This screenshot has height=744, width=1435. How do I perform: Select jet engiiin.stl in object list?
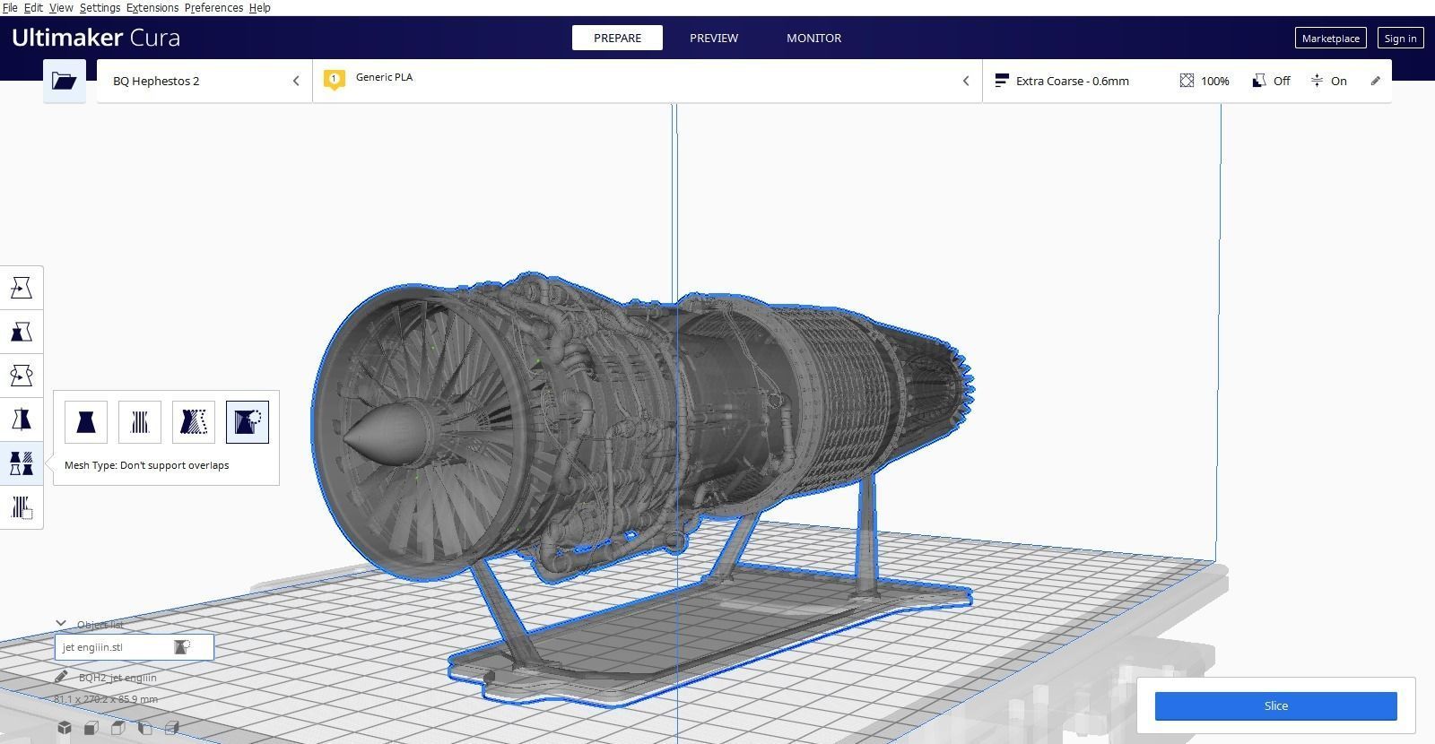click(134, 647)
